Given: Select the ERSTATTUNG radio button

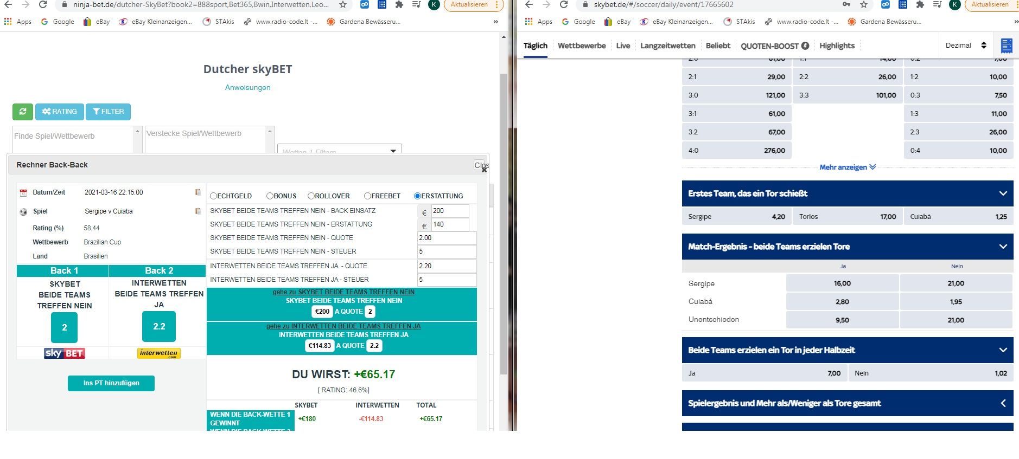Looking at the screenshot, I should click(417, 196).
